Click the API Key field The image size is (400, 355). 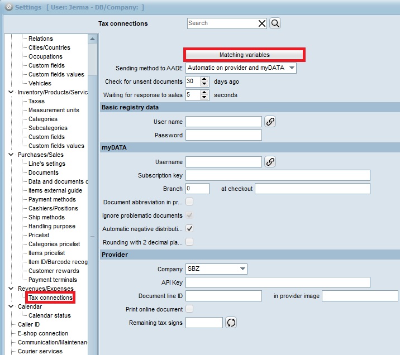click(278, 282)
